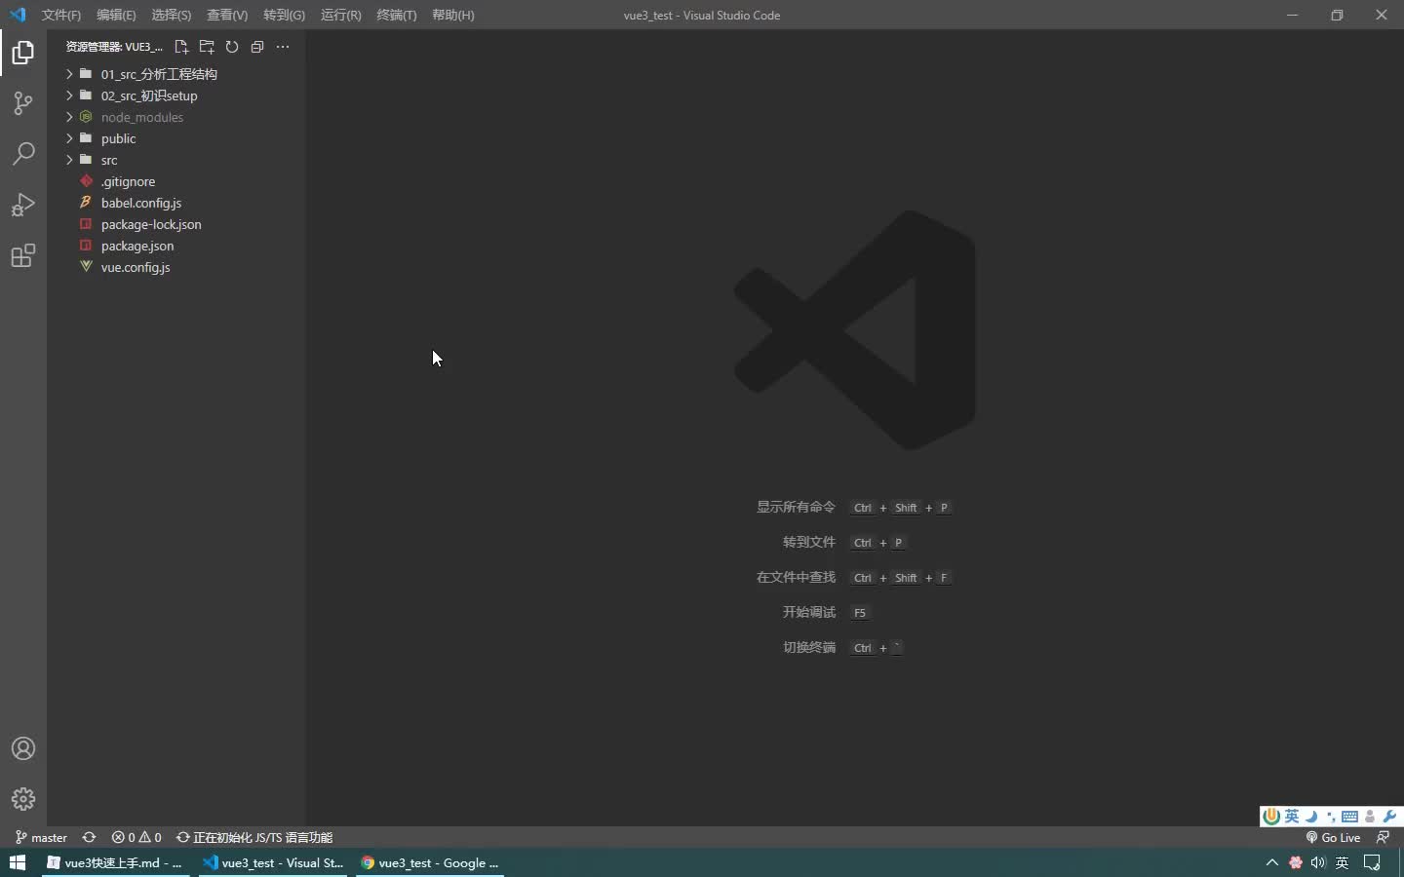Create a new folder in explorer
The height and width of the screenshot is (877, 1404).
pos(207,47)
